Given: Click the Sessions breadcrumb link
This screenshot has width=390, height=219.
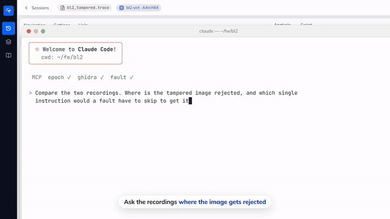Looking at the screenshot, I should pos(40,8).
